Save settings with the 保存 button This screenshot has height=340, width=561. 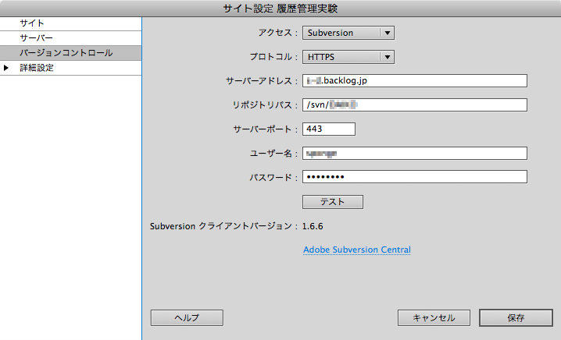point(515,317)
